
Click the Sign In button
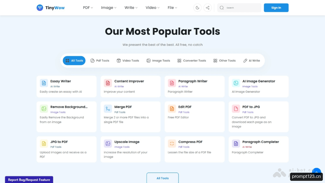click(x=276, y=8)
